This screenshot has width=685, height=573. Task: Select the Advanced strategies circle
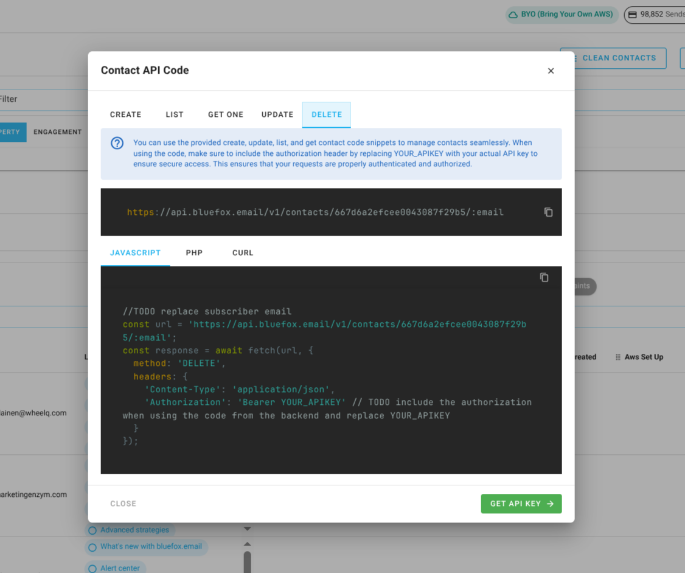pos(92,530)
